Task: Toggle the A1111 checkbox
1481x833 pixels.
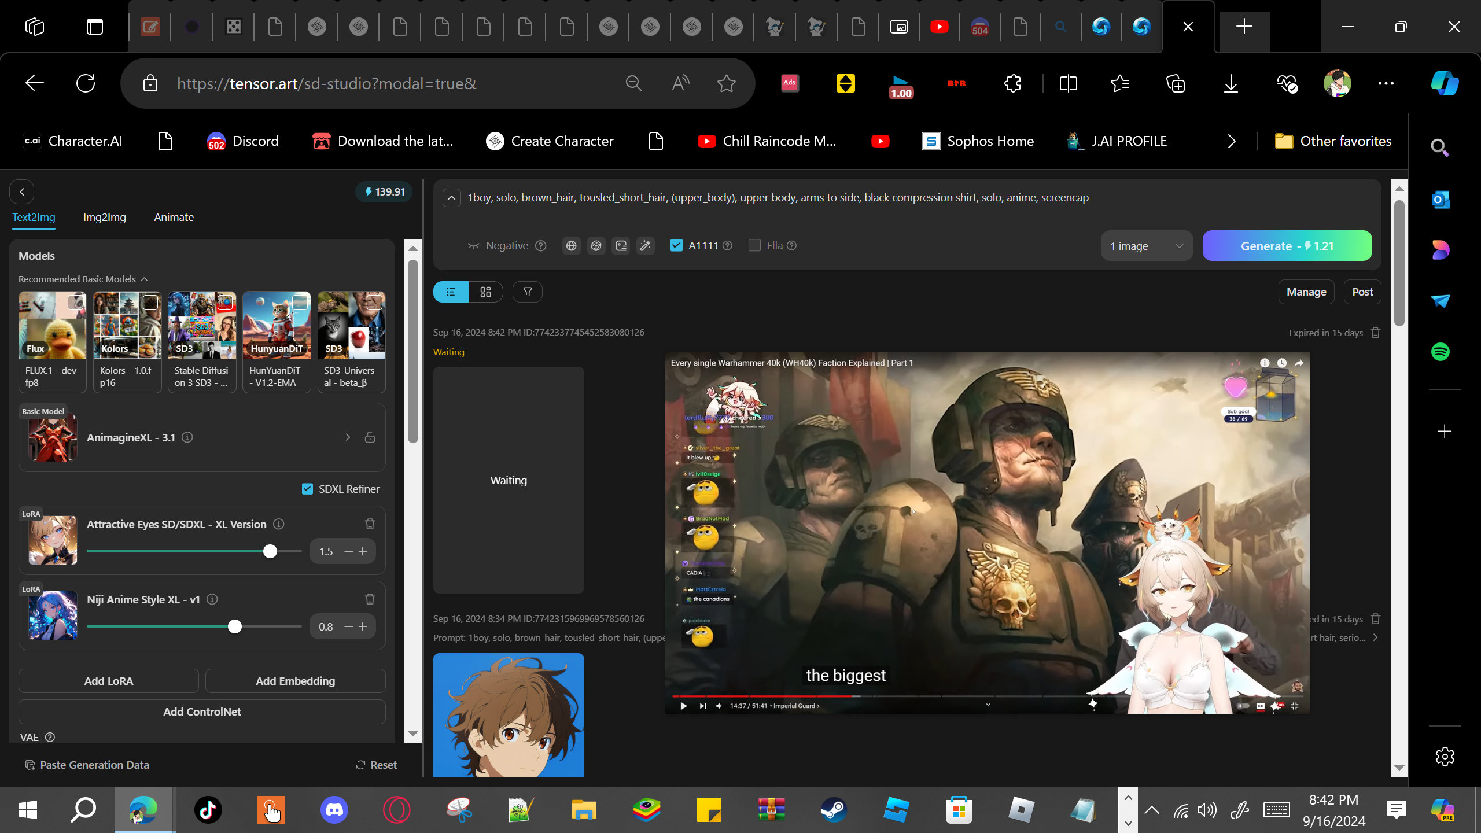Action: pos(676,245)
